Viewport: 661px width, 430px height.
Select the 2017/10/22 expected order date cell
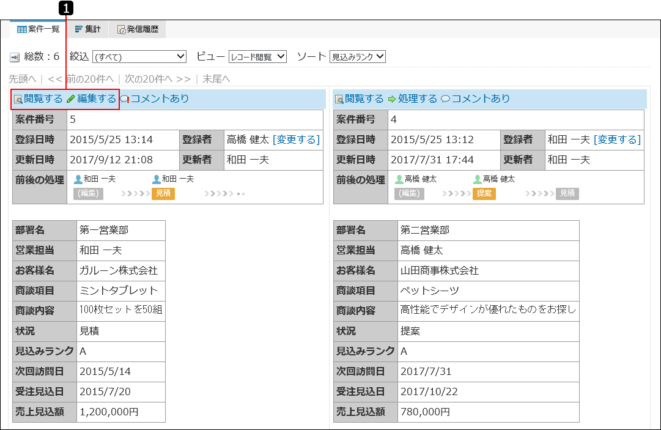[489, 391]
